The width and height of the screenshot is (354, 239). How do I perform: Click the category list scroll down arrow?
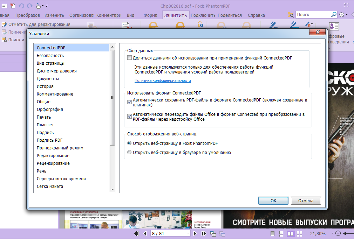coord(113,190)
